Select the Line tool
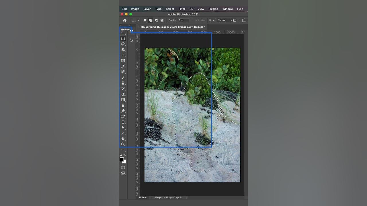 click(123, 133)
